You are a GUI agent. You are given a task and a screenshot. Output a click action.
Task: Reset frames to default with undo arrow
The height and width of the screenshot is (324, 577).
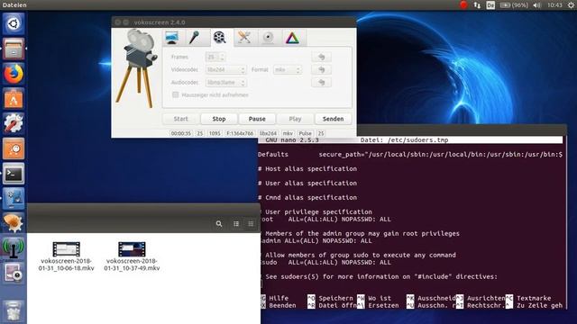pos(321,57)
